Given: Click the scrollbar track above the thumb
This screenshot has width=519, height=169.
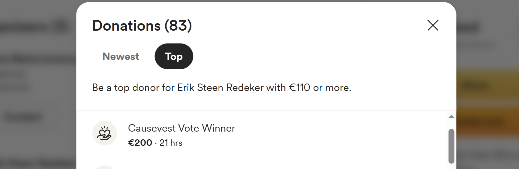Looking at the screenshot, I should click(x=451, y=124).
